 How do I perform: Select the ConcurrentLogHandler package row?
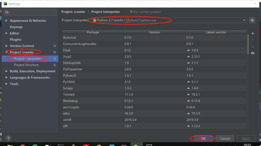(154, 44)
